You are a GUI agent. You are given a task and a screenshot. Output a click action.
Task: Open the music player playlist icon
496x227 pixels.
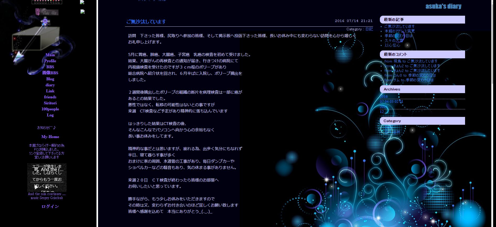(x=36, y=169)
